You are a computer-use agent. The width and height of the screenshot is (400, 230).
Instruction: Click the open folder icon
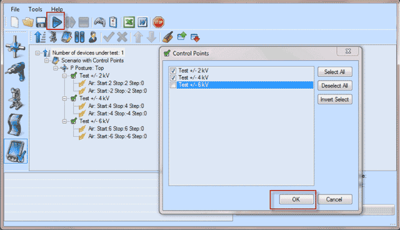27,22
